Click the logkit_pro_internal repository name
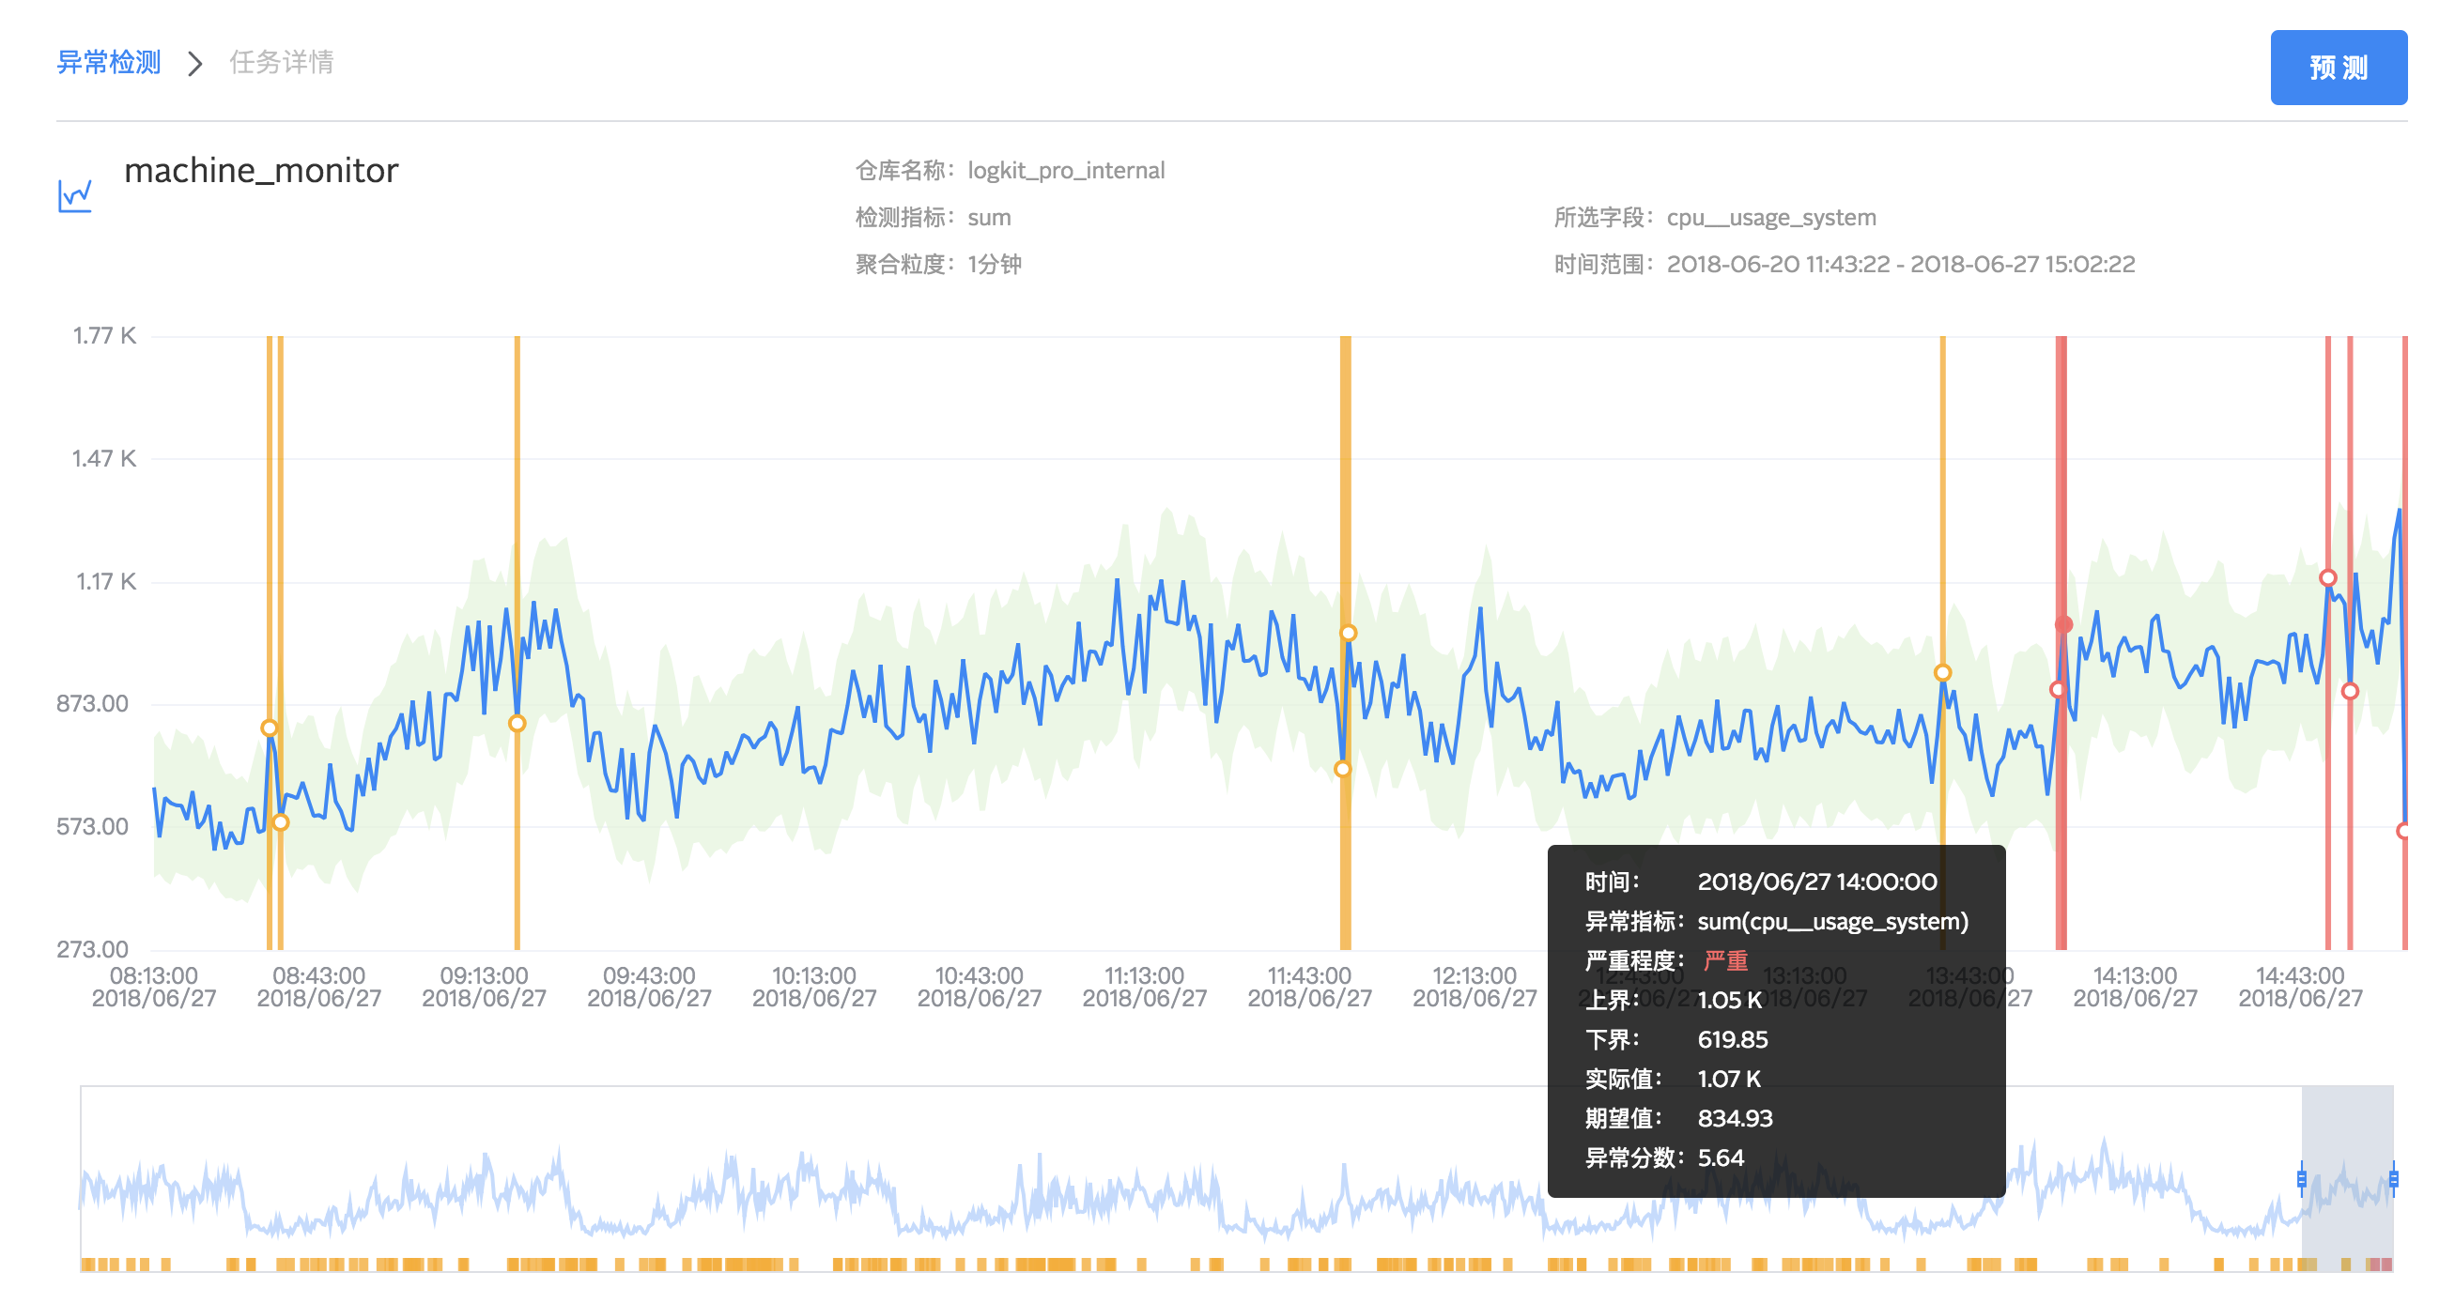Screen dimensions: 2455x1303 point(1065,171)
